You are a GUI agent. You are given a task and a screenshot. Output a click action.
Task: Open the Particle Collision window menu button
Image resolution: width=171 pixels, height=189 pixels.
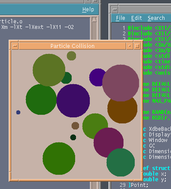tap(15, 46)
